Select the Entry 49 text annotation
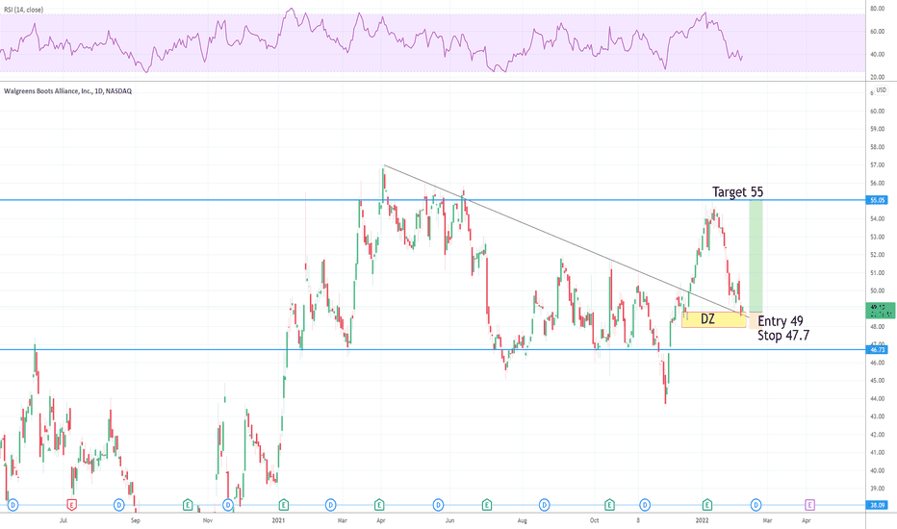 pyautogui.click(x=781, y=321)
